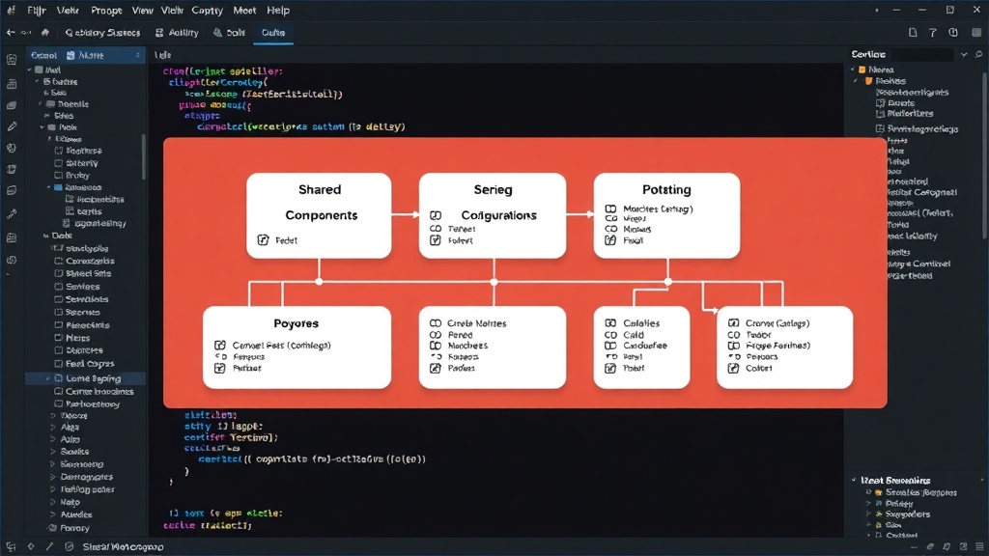This screenshot has height=556, width=989.
Task: Select the pencil icon in the left activity bar
Action: (x=12, y=126)
